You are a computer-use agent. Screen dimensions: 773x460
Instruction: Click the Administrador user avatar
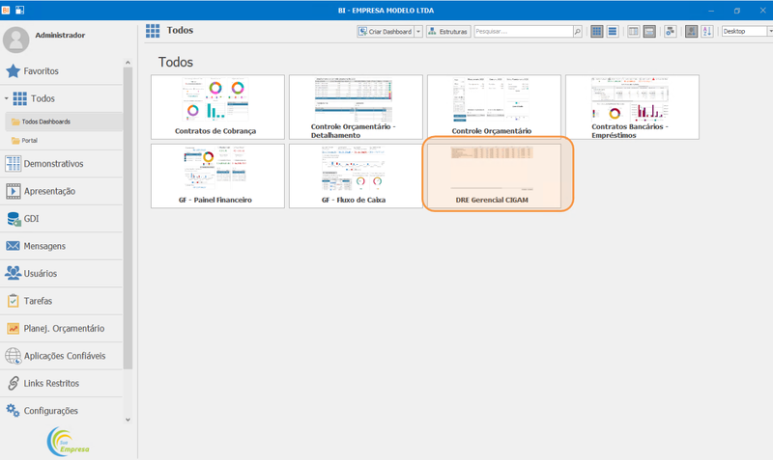16,40
